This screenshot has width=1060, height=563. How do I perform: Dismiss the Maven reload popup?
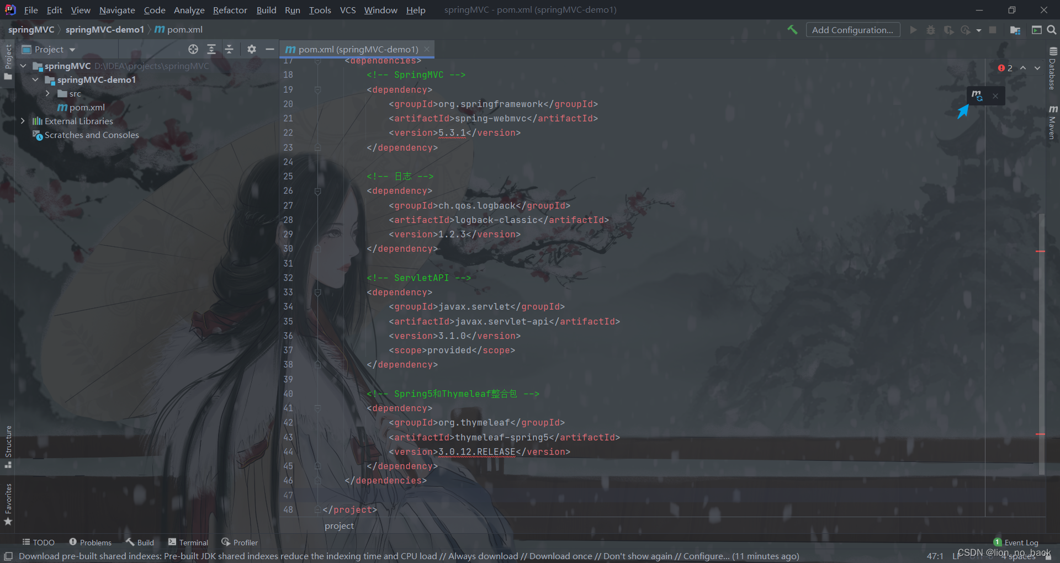(995, 96)
